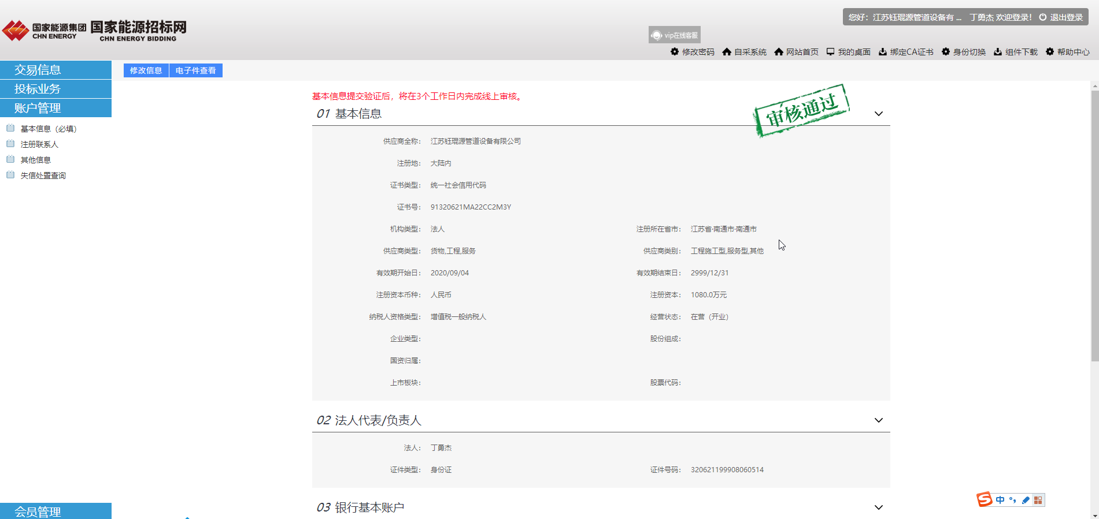Viewport: 1099px width, 519px height.
Task: Click the power icon for 退出登录
Action: pos(1043,17)
